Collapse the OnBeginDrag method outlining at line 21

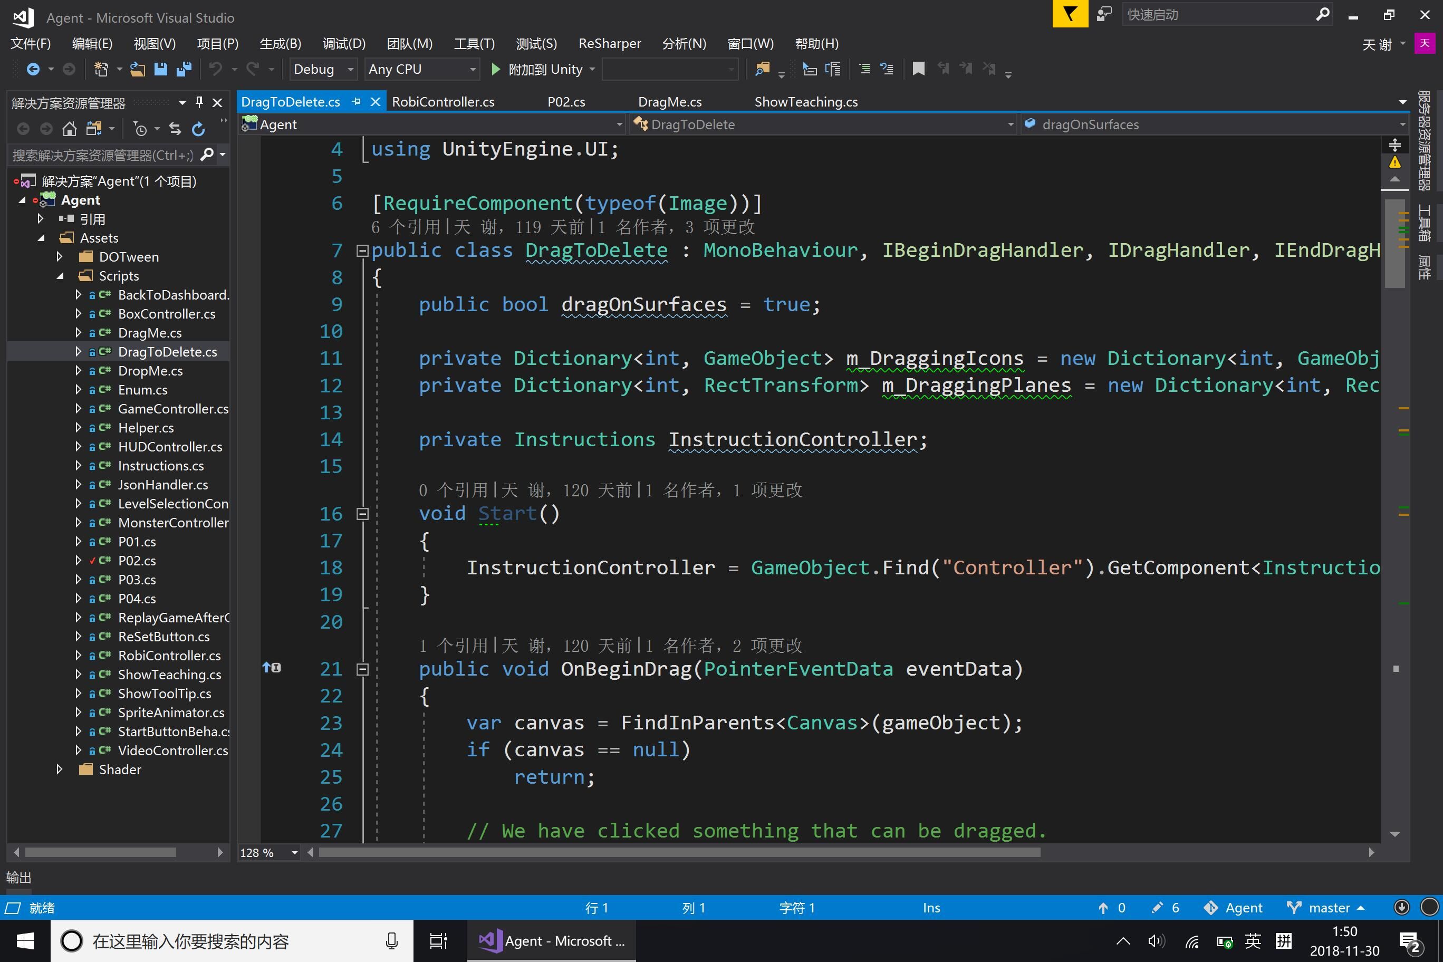point(362,669)
